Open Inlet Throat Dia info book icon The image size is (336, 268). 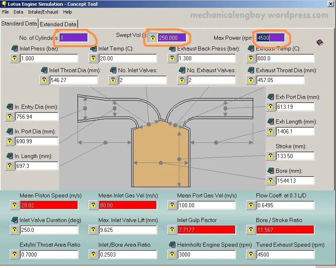point(44,70)
